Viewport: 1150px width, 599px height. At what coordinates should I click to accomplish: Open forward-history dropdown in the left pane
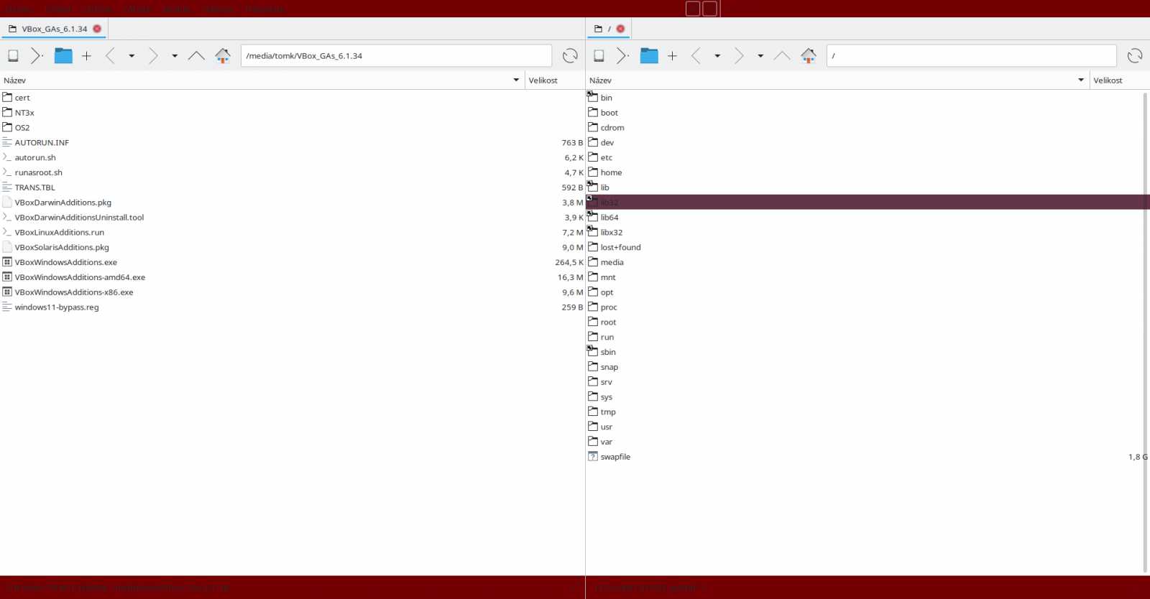pyautogui.click(x=175, y=55)
